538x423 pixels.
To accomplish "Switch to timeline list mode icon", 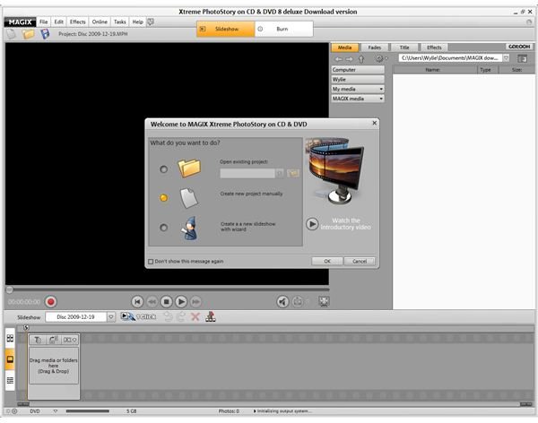I will click(10, 380).
